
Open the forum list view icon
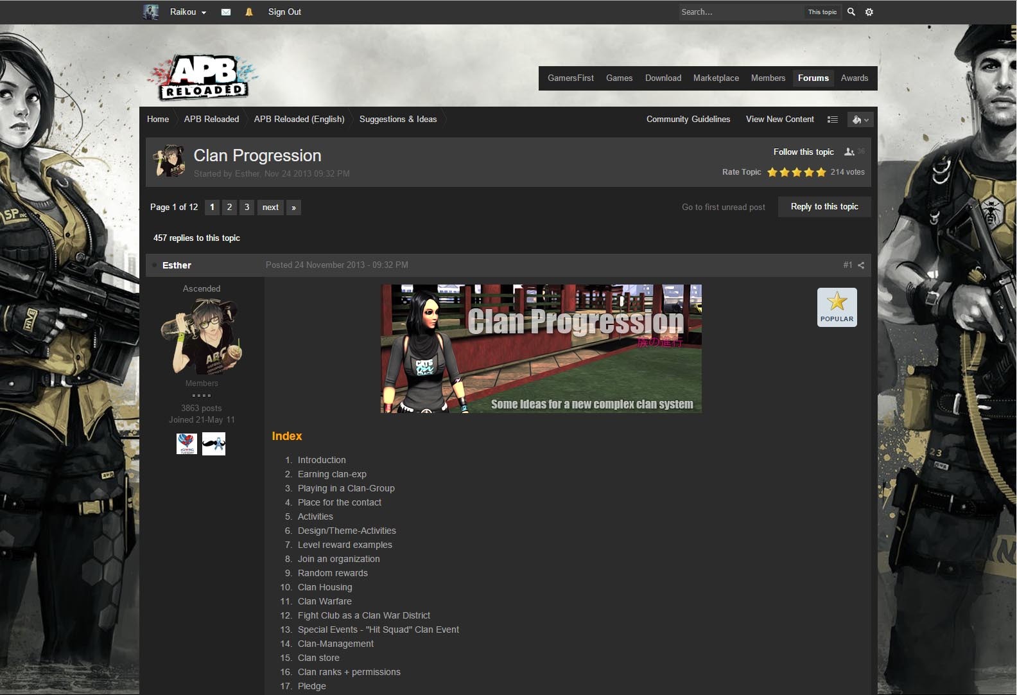[x=833, y=119]
